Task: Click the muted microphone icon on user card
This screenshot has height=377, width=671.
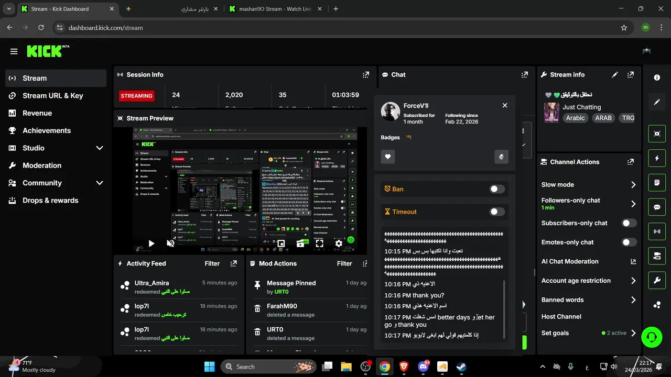Action: point(501,157)
